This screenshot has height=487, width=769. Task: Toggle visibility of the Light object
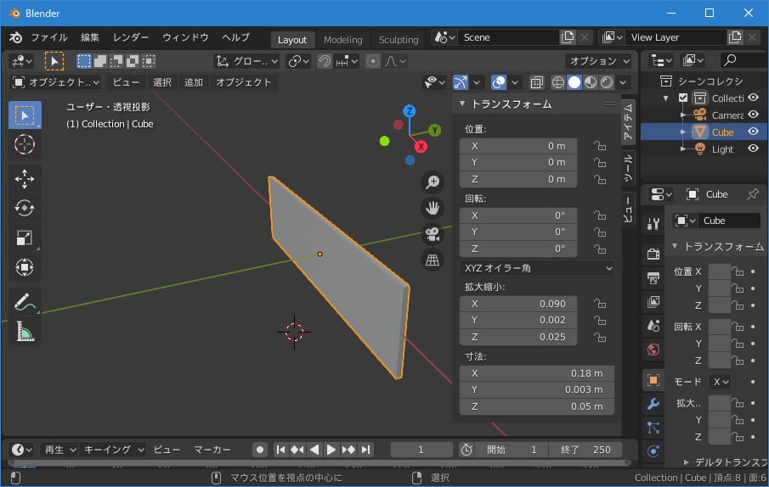pyautogui.click(x=753, y=148)
